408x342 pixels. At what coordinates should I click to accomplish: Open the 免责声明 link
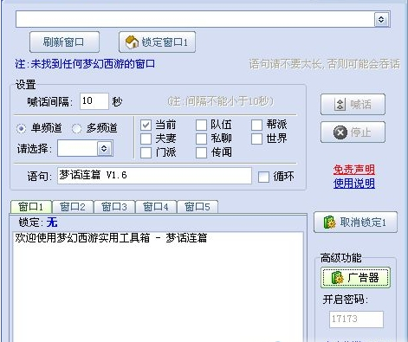click(x=354, y=170)
